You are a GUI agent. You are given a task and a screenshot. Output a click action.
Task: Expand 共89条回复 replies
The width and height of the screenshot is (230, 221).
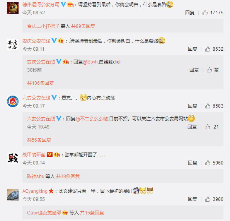(83, 26)
